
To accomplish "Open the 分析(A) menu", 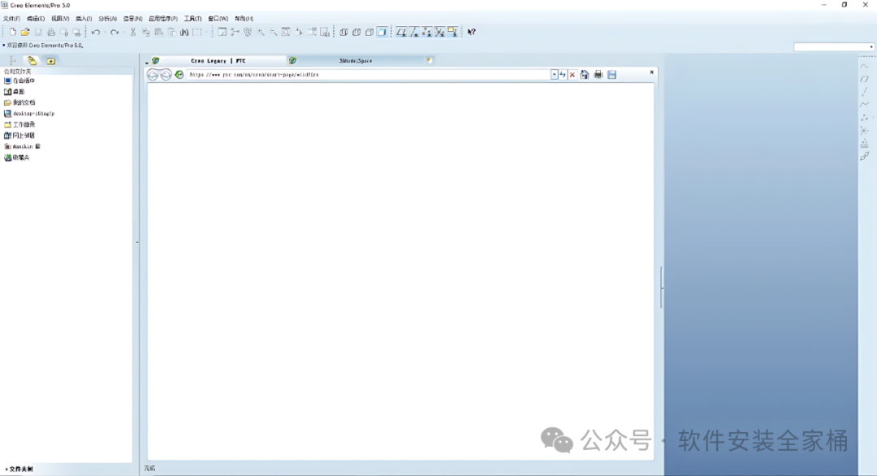I will click(107, 19).
